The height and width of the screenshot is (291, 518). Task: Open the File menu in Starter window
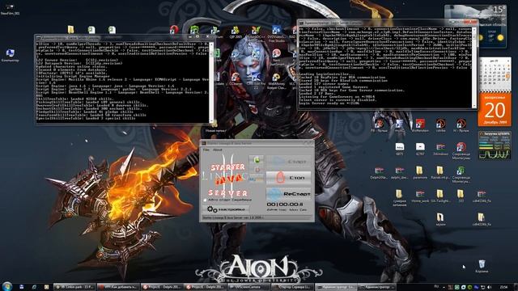tap(206, 150)
